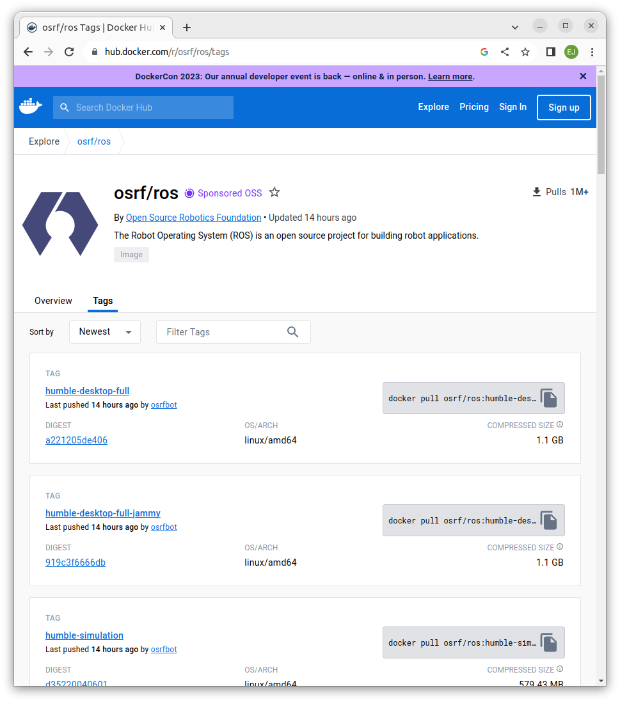
Task: View site information padlock icon
Action: 95,52
